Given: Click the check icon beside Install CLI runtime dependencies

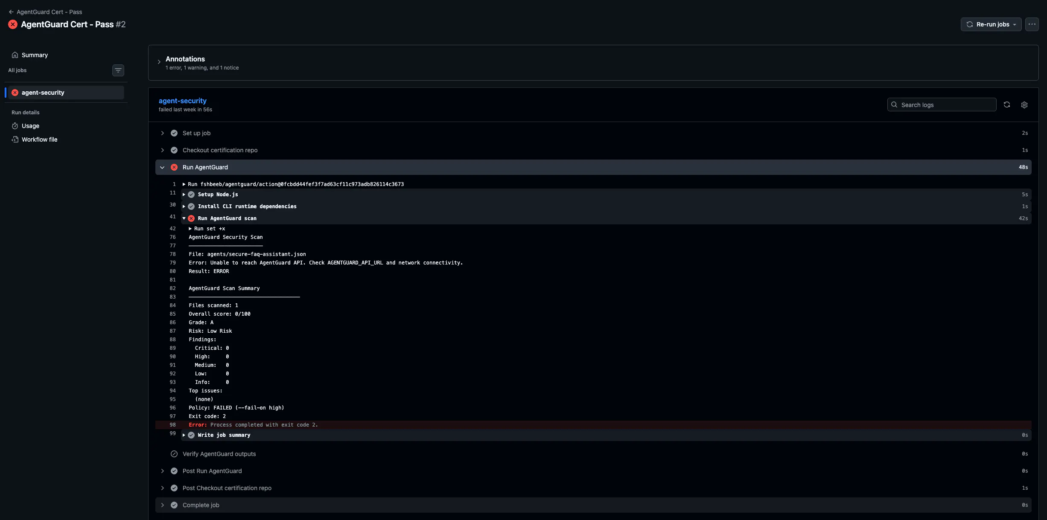Looking at the screenshot, I should point(191,206).
